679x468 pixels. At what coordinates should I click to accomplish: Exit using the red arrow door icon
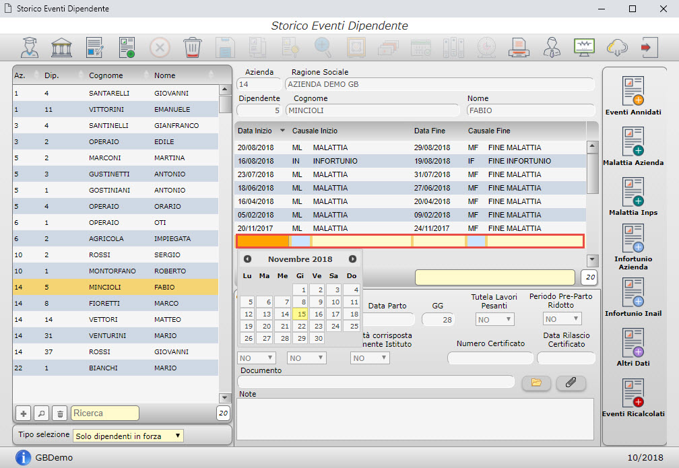click(x=649, y=48)
